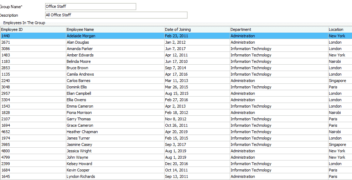Screen dimensions: 352x180
Task: Click London location in Emma Cameron row
Action: coord(340,106)
